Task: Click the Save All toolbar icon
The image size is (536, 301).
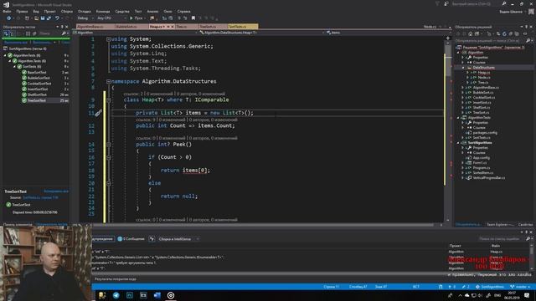Action: pyautogui.click(x=49, y=18)
